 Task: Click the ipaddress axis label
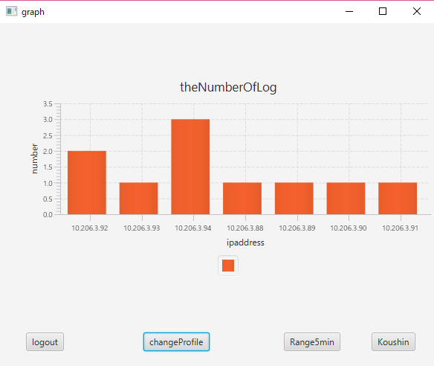[x=245, y=243]
